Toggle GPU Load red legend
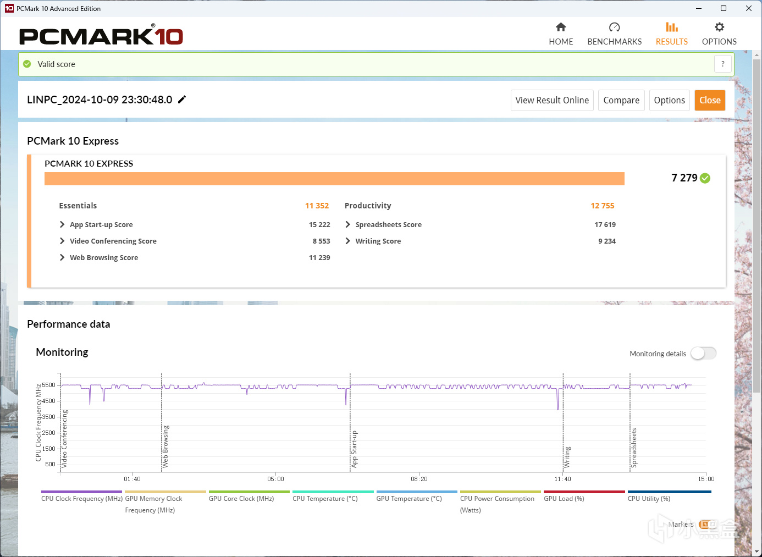This screenshot has width=762, height=557. click(584, 497)
